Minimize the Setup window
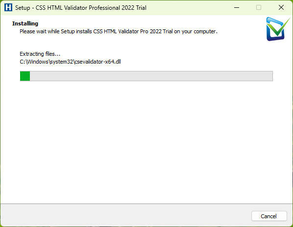The width and height of the screenshot is (293, 227). click(x=237, y=8)
